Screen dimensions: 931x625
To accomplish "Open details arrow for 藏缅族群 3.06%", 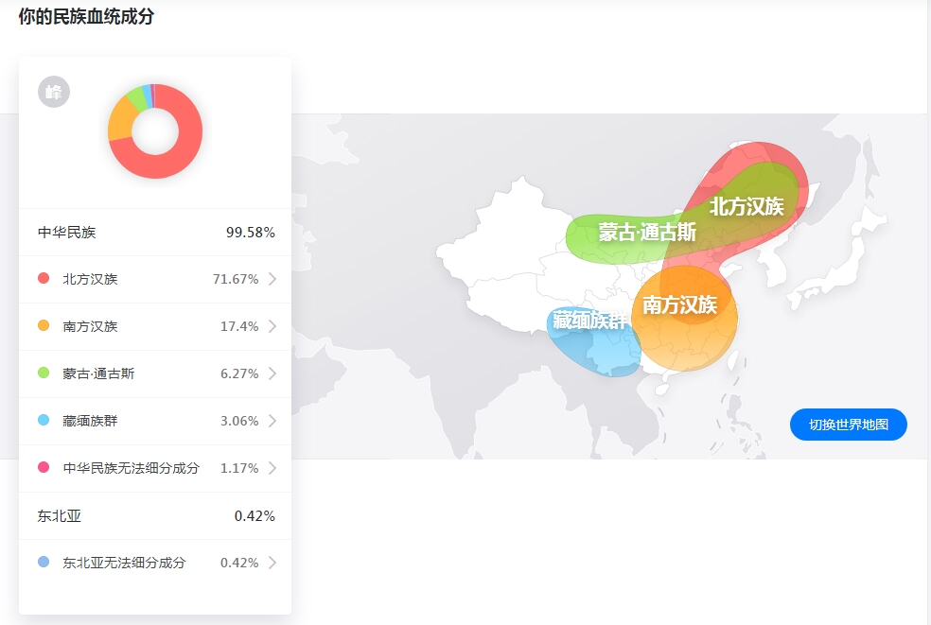I will click(x=272, y=421).
